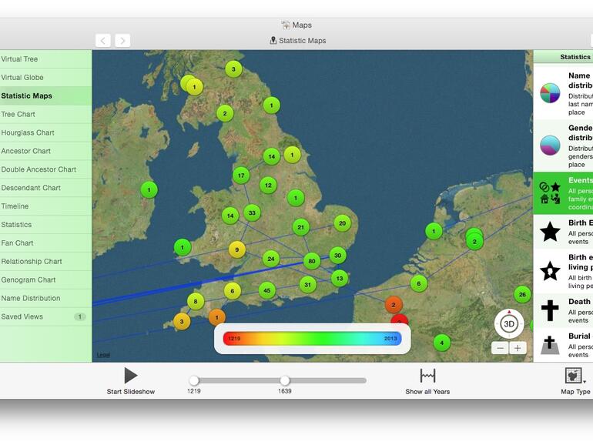Click the map cluster marker labeled 31
The width and height of the screenshot is (593, 445).
tap(308, 285)
